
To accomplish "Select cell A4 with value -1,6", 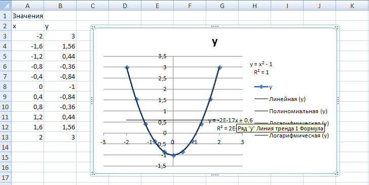I will pyautogui.click(x=27, y=47).
